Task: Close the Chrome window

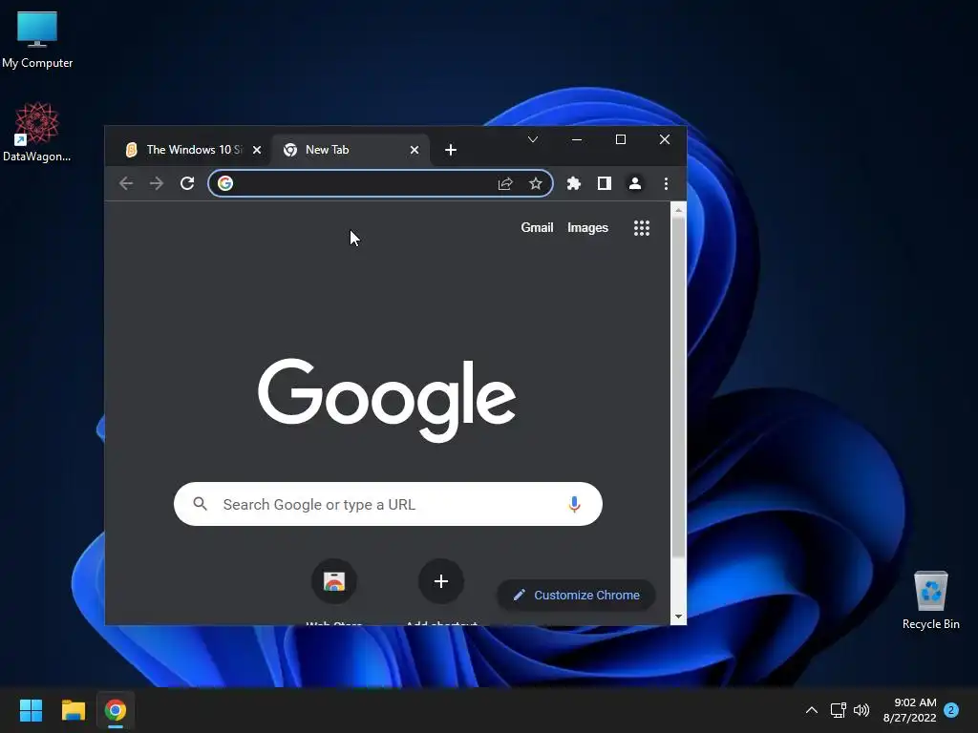Action: click(665, 139)
